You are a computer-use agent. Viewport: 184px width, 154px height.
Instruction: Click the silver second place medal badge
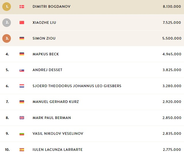pos(7,22)
